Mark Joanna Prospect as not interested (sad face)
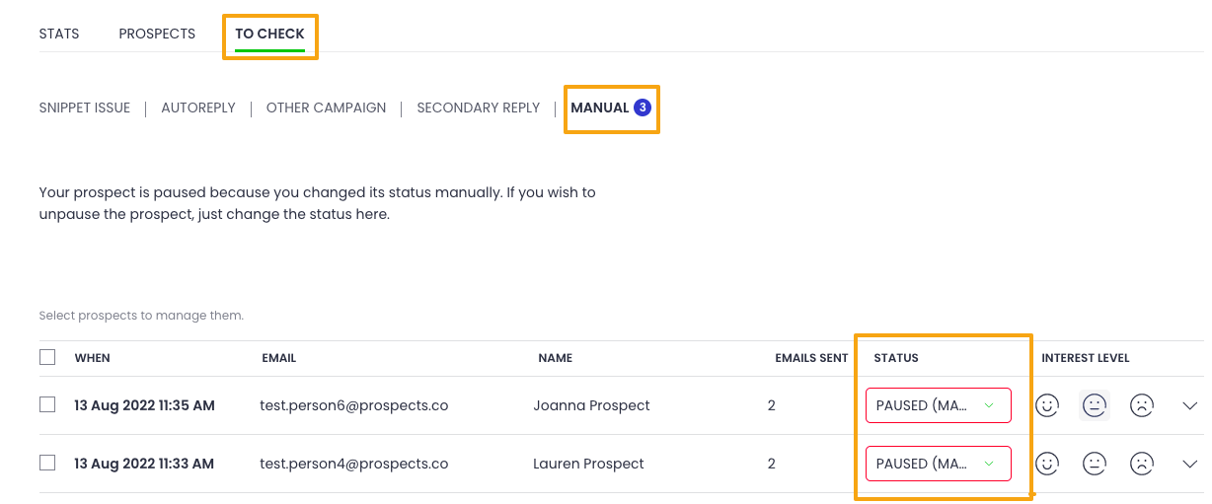Image resolution: width=1212 pixels, height=504 pixels. pos(1142,405)
